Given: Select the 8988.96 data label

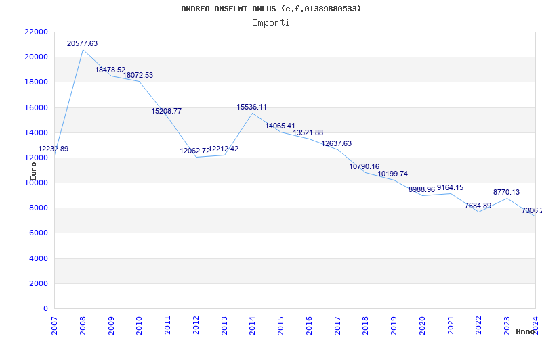Looking at the screenshot, I should 421,190.
